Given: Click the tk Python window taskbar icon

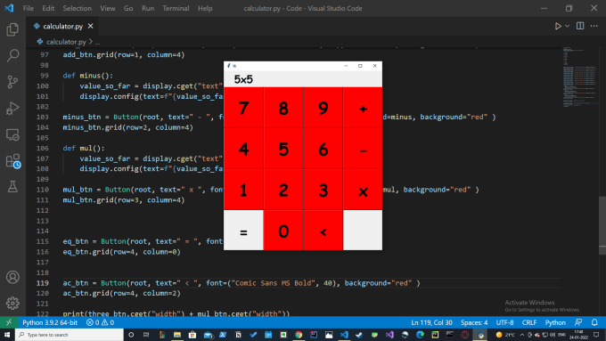Looking at the screenshot, I should [480, 335].
